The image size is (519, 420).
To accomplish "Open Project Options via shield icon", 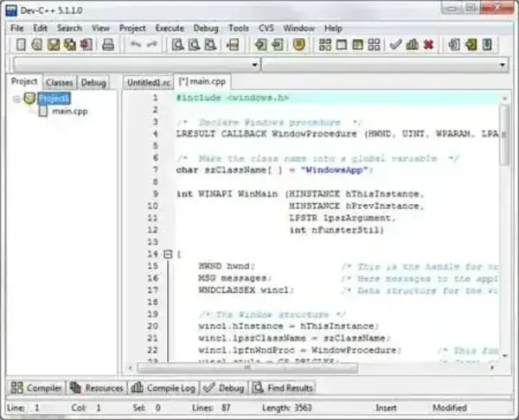I will tap(299, 44).
